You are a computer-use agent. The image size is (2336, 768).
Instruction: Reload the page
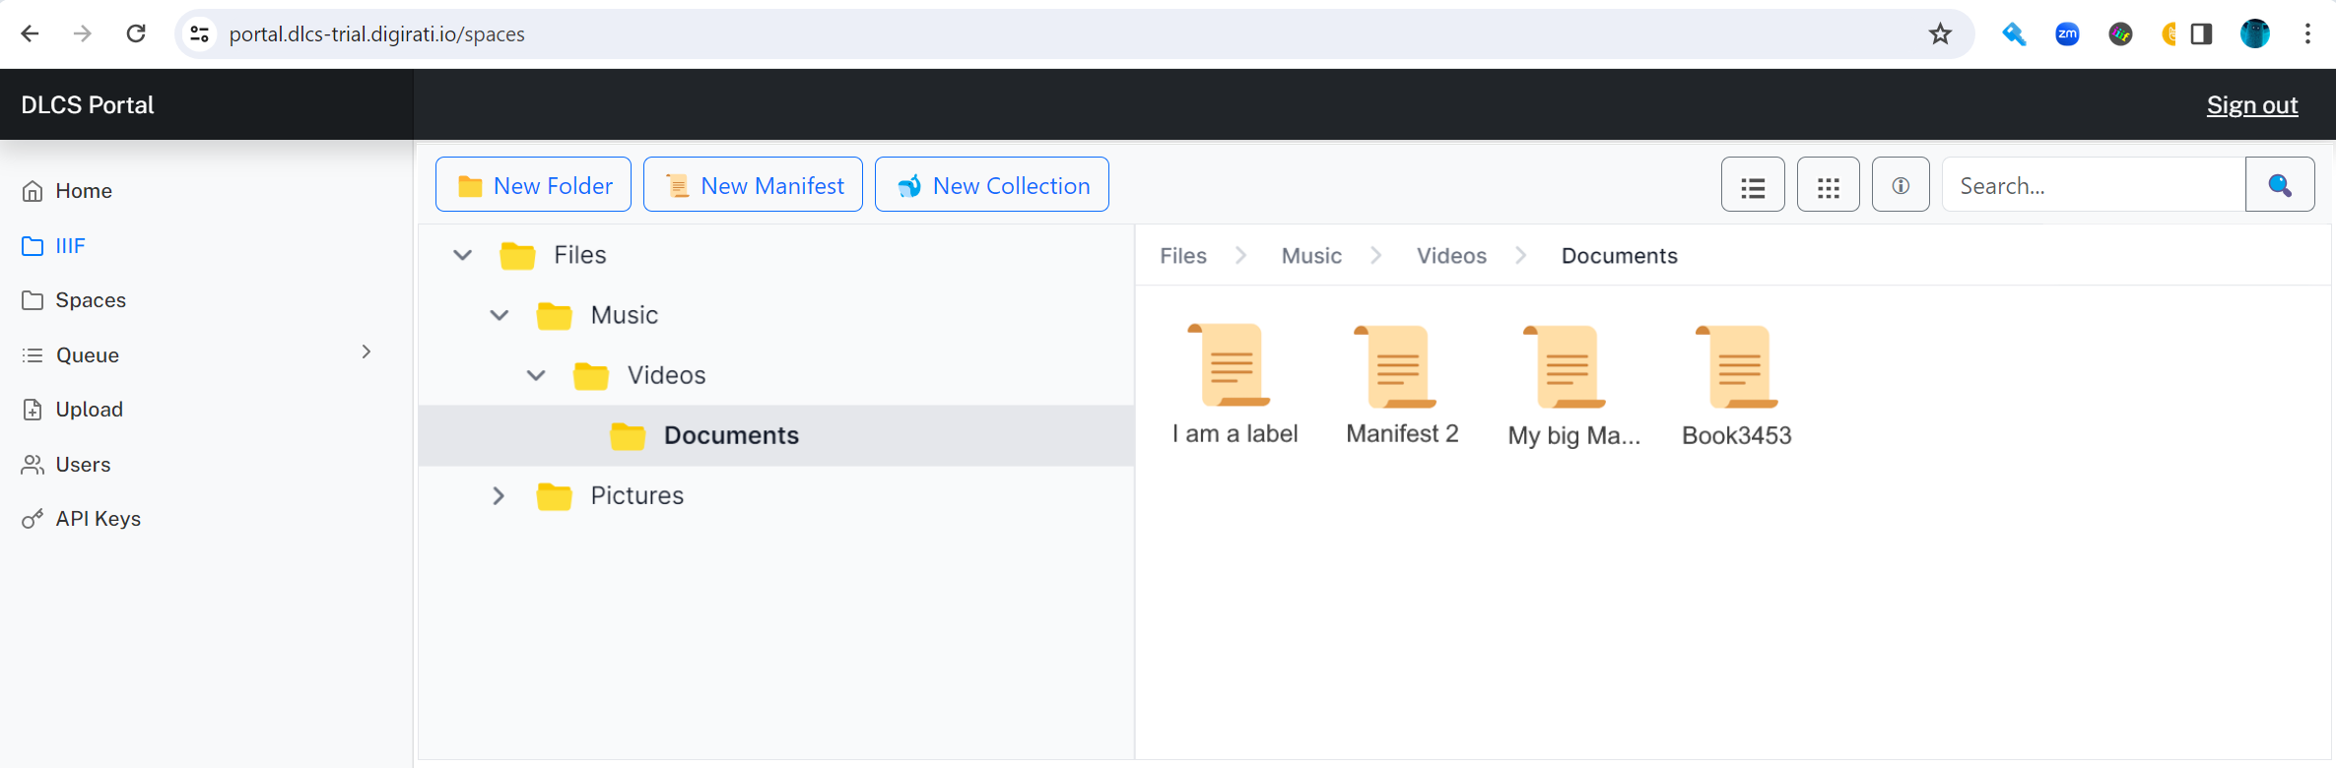coord(136,33)
